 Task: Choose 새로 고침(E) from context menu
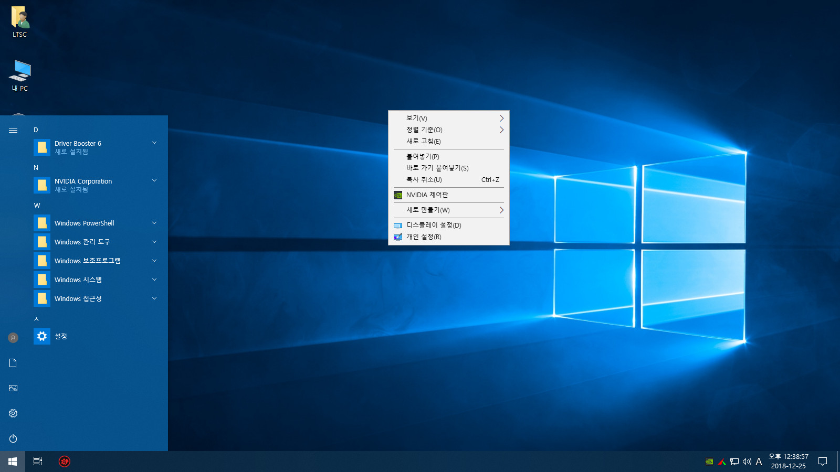449,142
